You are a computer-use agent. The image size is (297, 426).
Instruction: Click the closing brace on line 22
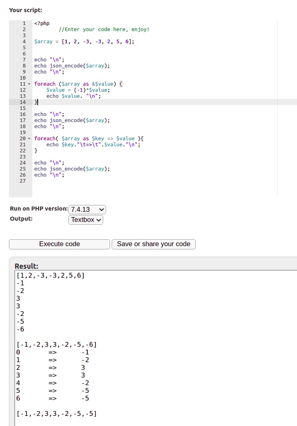click(36, 150)
